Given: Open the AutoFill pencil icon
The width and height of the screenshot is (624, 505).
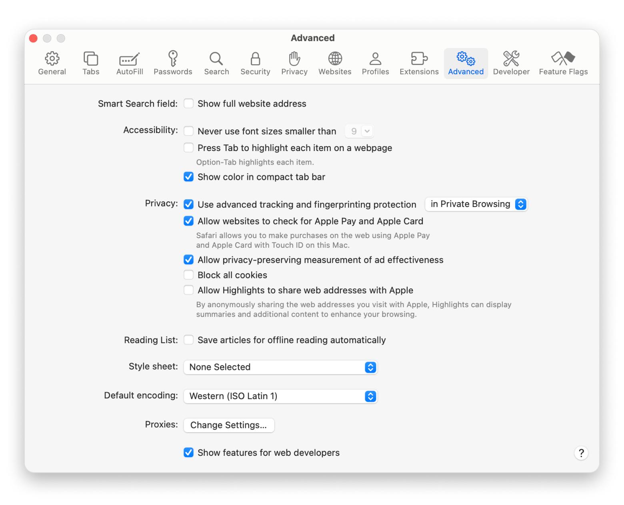Looking at the screenshot, I should click(x=130, y=59).
